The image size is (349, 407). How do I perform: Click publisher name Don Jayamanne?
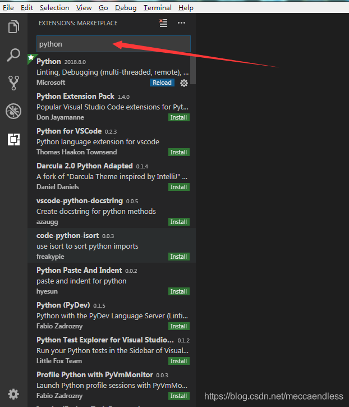coord(60,117)
